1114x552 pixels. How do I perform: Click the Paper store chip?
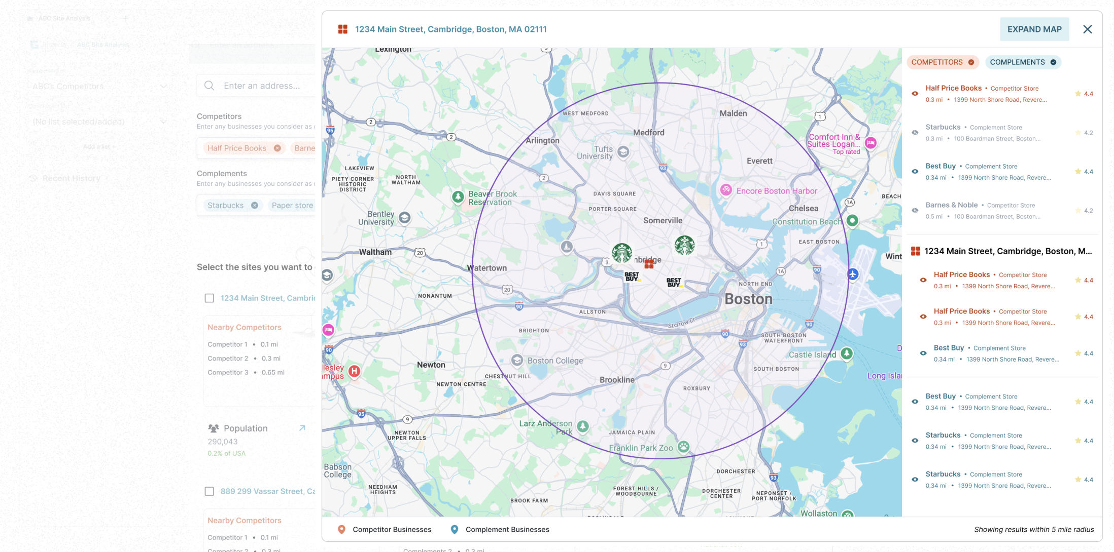tap(292, 206)
